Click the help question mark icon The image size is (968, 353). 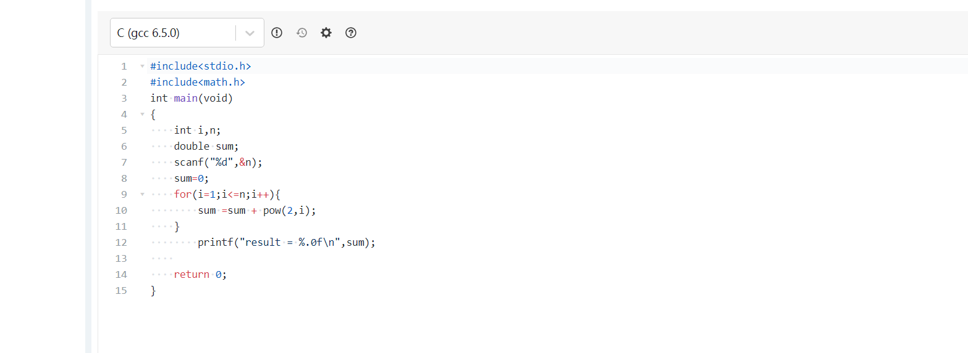[x=351, y=33]
